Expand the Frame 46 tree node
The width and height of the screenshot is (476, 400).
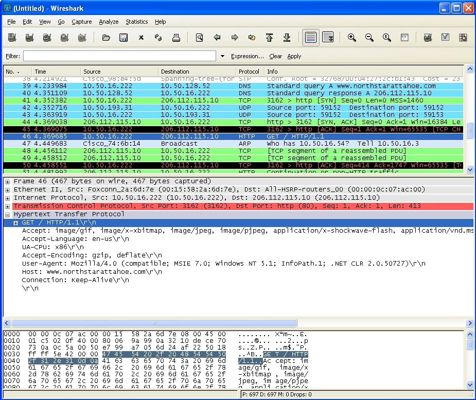[8, 182]
